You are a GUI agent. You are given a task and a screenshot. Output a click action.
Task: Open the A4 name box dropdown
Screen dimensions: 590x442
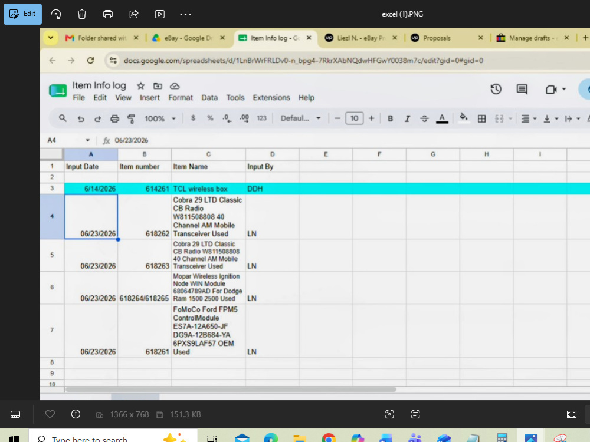point(88,140)
